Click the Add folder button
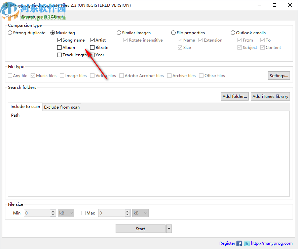 (234, 96)
